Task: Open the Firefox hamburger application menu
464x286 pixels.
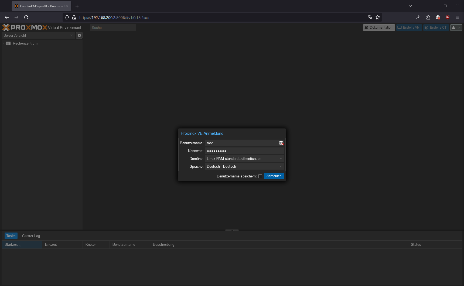Action: [457, 17]
